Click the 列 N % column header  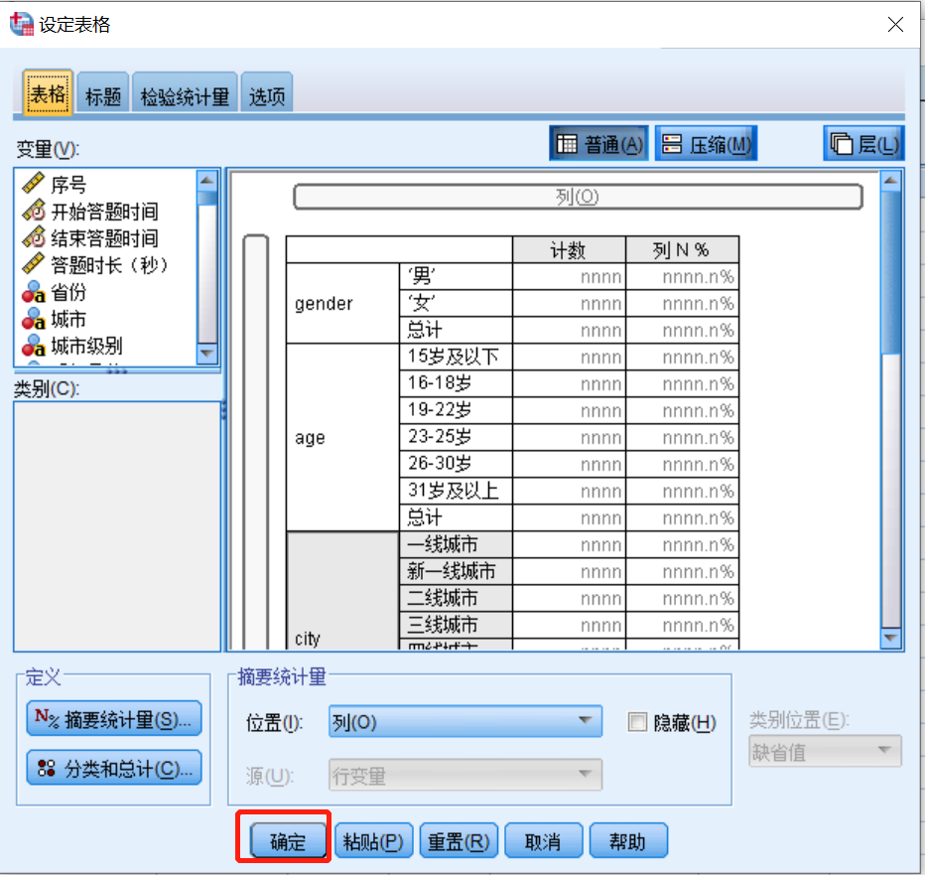[x=682, y=249]
